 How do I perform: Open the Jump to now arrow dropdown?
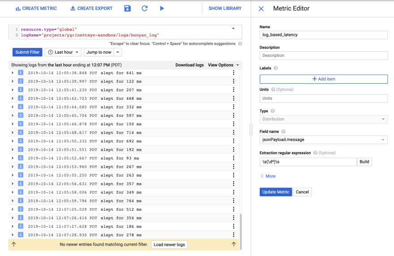pyautogui.click(x=118, y=52)
